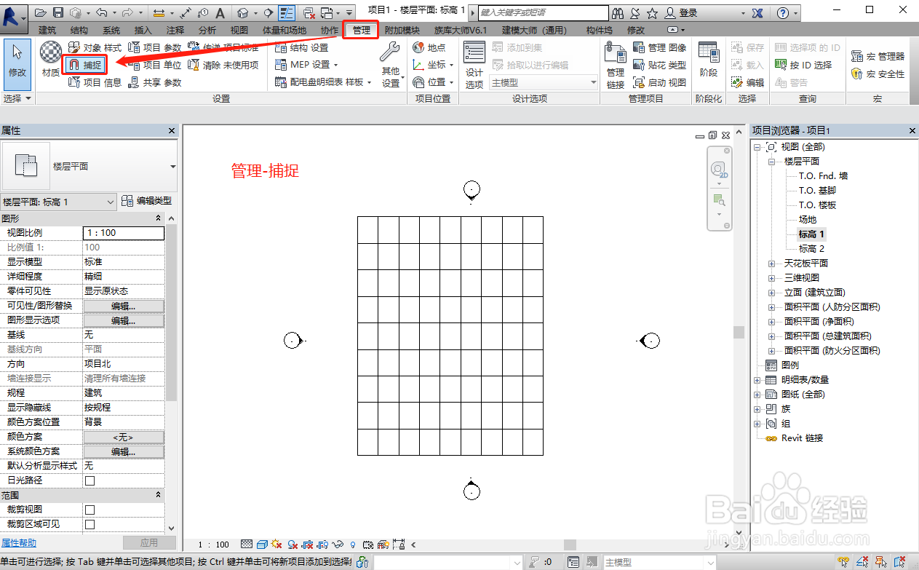This screenshot has width=919, height=570.
Task: Open the Exchange Apps X icon
Action: [x=757, y=13]
